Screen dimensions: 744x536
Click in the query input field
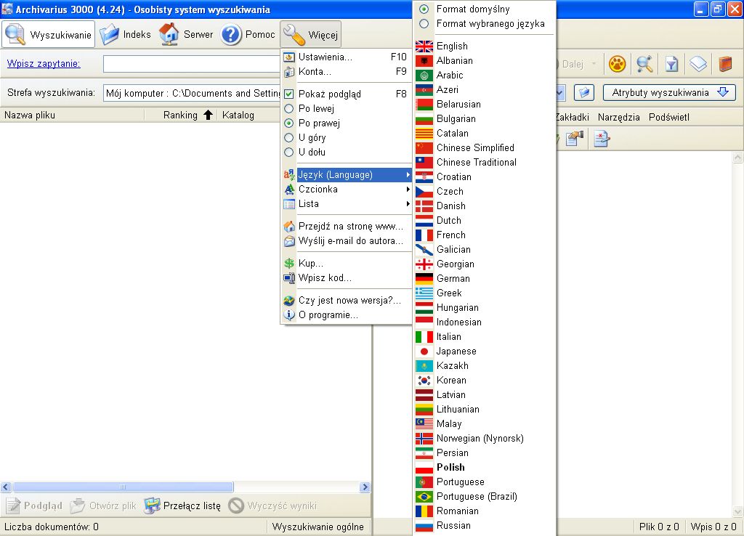pos(192,64)
